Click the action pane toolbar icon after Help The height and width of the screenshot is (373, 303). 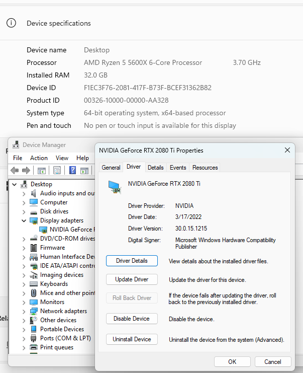point(84,170)
